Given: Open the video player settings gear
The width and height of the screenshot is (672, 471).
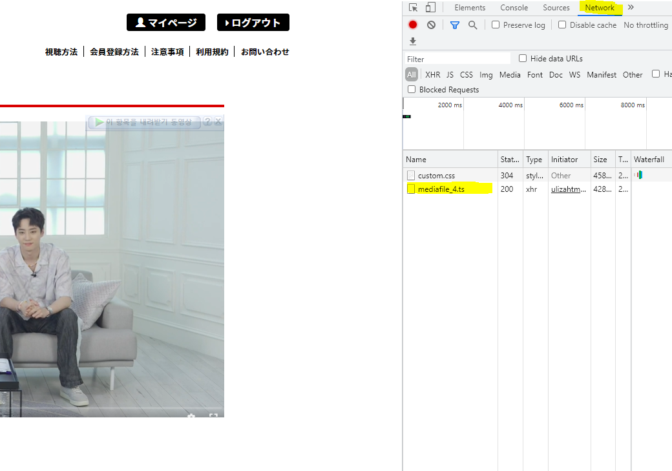Looking at the screenshot, I should pos(191,415).
